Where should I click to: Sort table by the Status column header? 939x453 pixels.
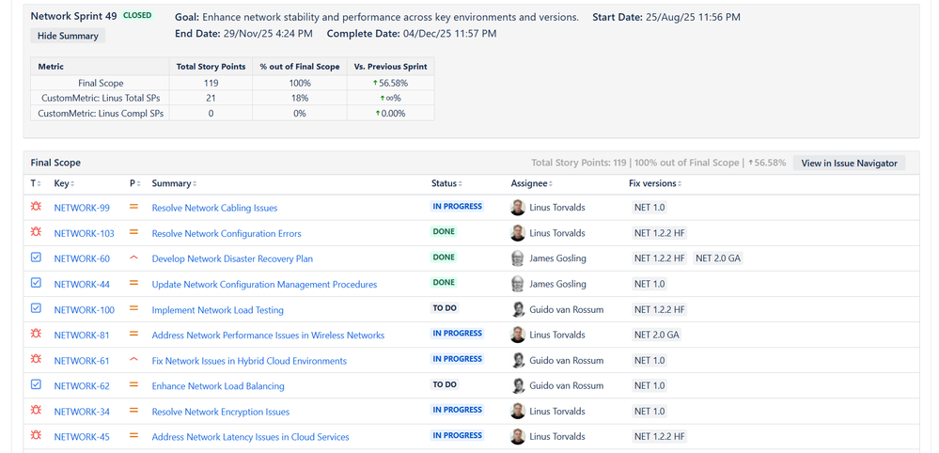point(446,183)
